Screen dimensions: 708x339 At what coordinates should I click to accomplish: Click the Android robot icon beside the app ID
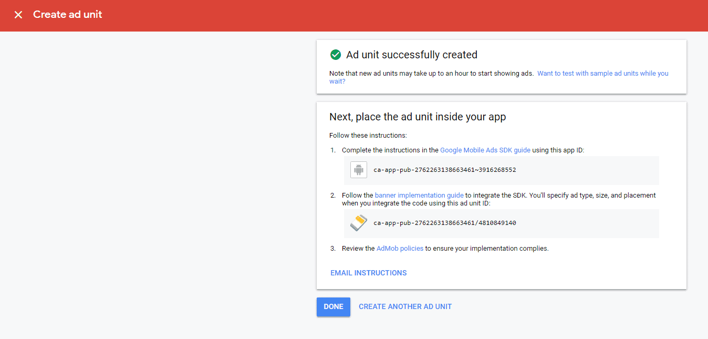pos(358,169)
